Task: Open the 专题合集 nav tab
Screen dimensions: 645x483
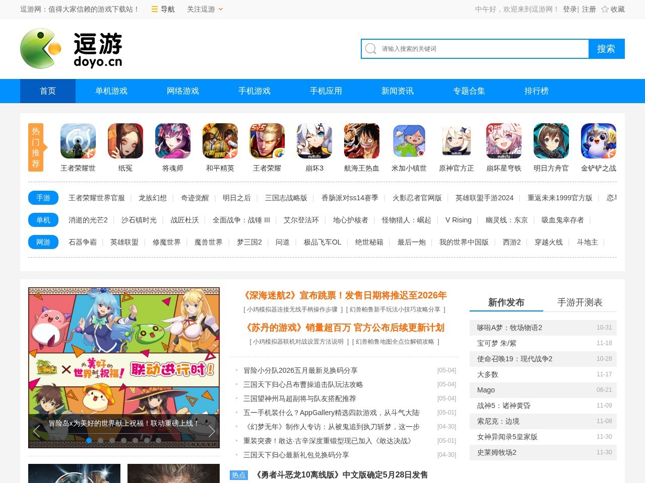Action: point(469,91)
